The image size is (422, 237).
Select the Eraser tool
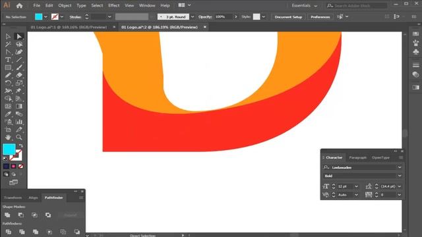click(19, 75)
